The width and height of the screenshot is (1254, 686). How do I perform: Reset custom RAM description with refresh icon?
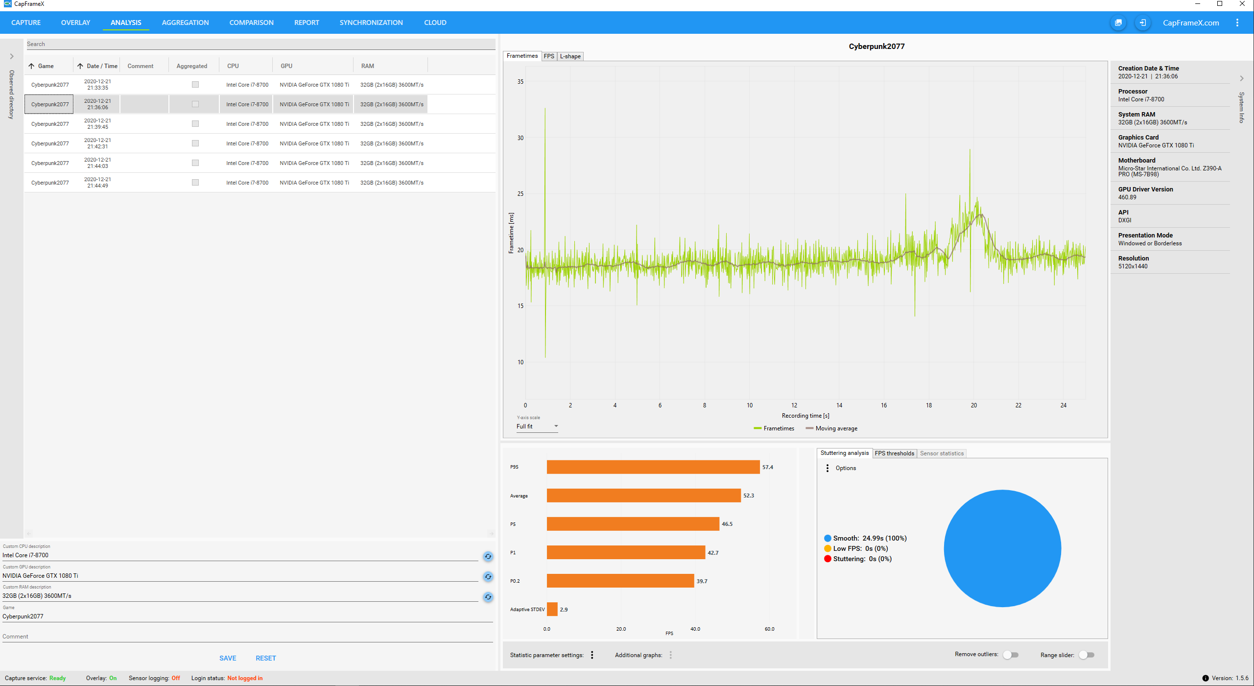(x=488, y=597)
